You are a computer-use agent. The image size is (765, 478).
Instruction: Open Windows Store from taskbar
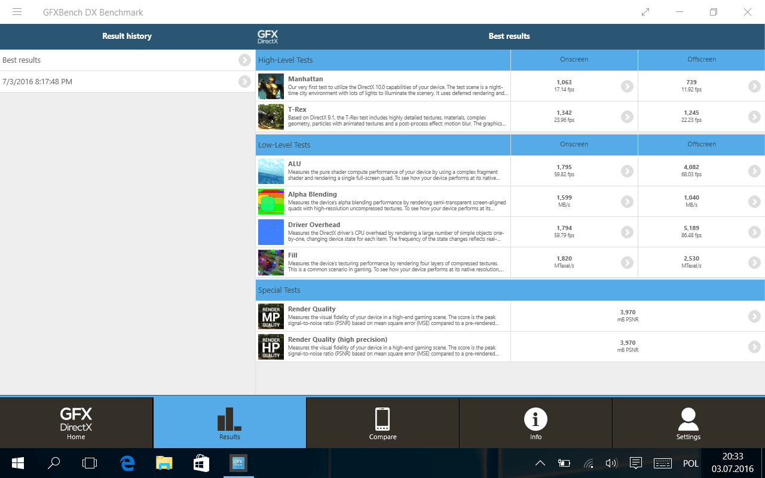click(201, 463)
